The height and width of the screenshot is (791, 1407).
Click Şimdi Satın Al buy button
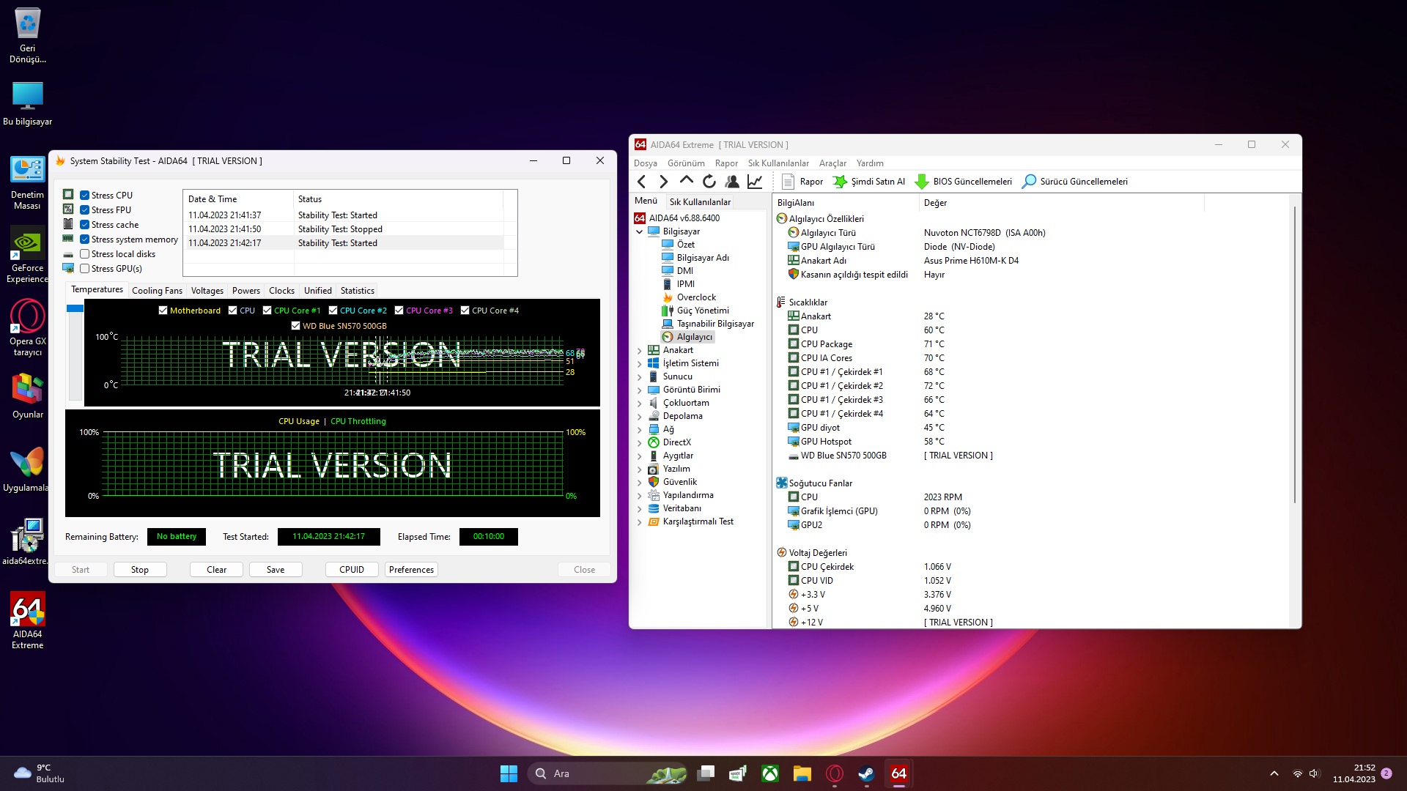click(x=869, y=182)
